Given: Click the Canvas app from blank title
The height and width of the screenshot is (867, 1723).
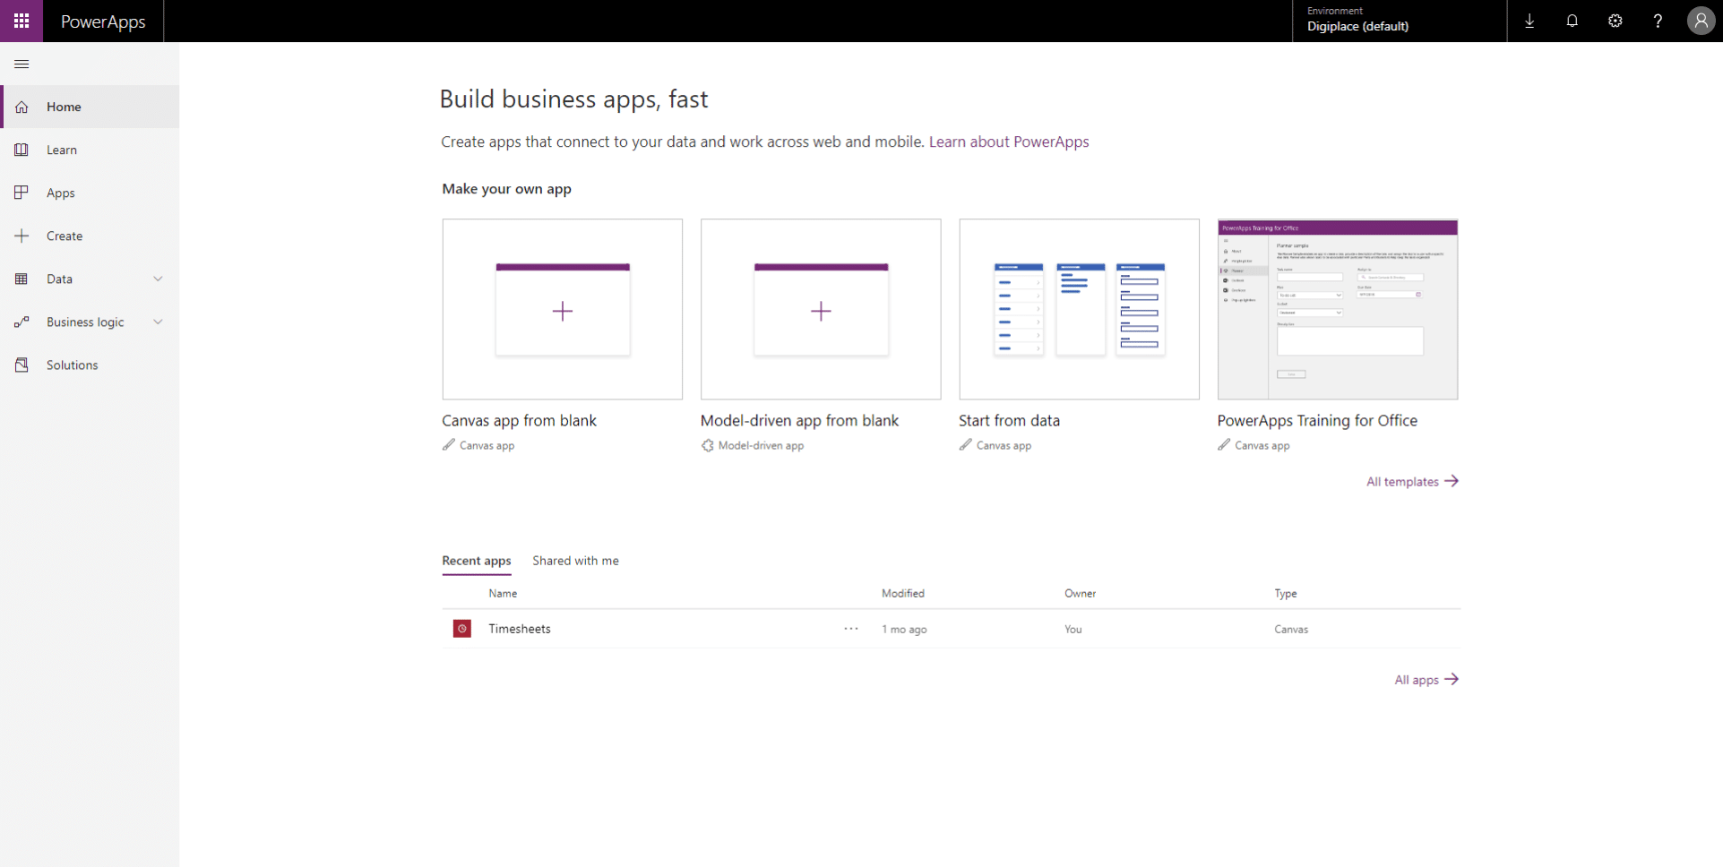Looking at the screenshot, I should click(519, 420).
